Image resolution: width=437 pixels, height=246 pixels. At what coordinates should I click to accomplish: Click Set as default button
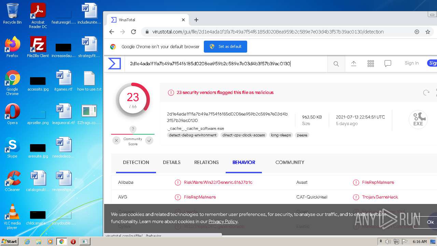[225, 46]
